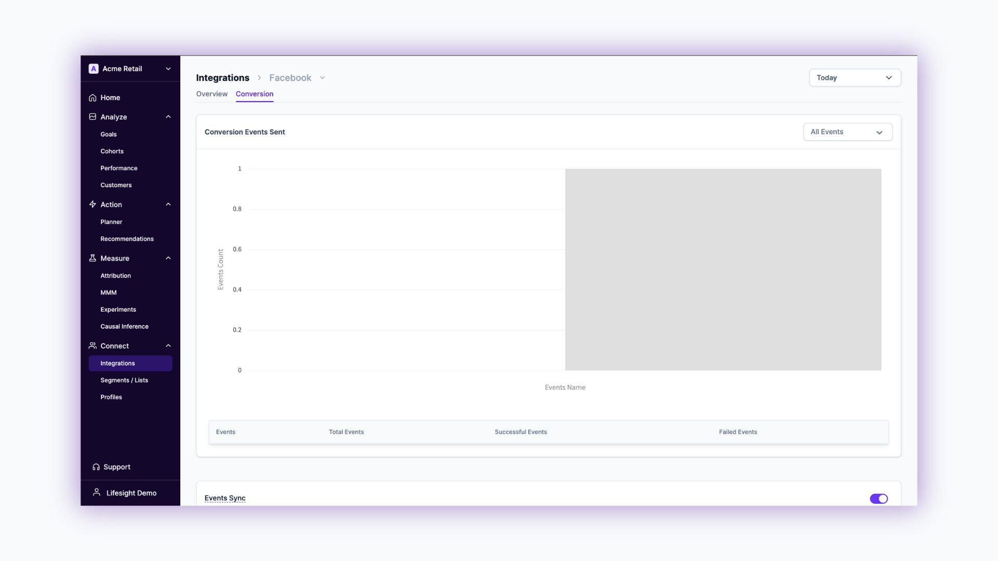Collapse the Measure section chevron
Image resolution: width=998 pixels, height=561 pixels.
[x=168, y=258]
